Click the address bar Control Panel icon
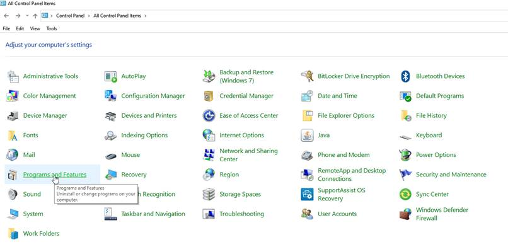The image size is (508, 247). coord(45,15)
